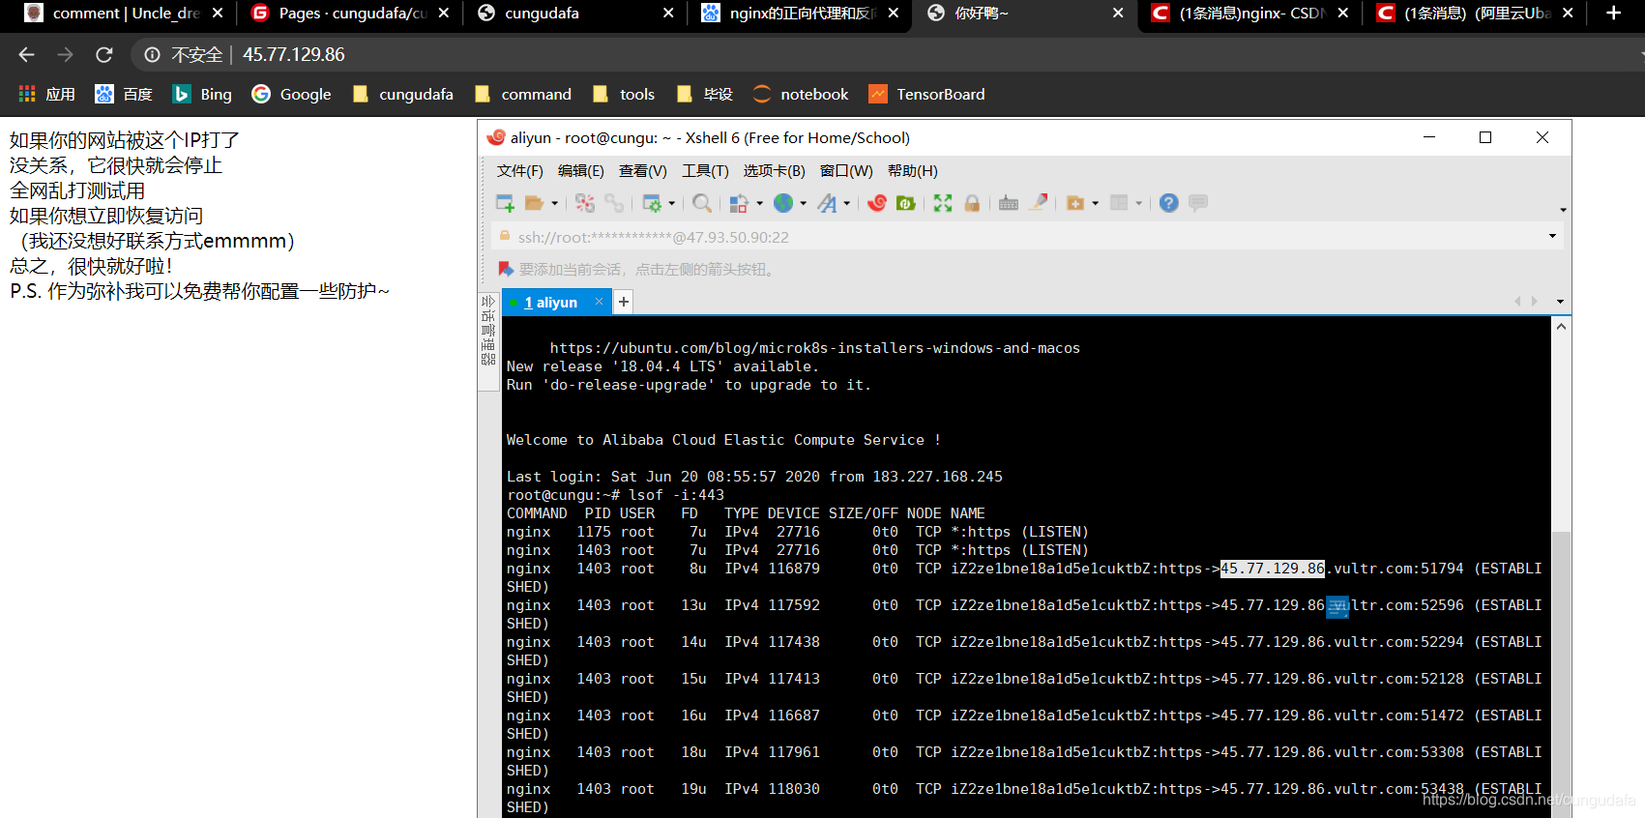Toggle full screen with the green arrows icon
Screen dimensions: 1645x818
tap(943, 203)
